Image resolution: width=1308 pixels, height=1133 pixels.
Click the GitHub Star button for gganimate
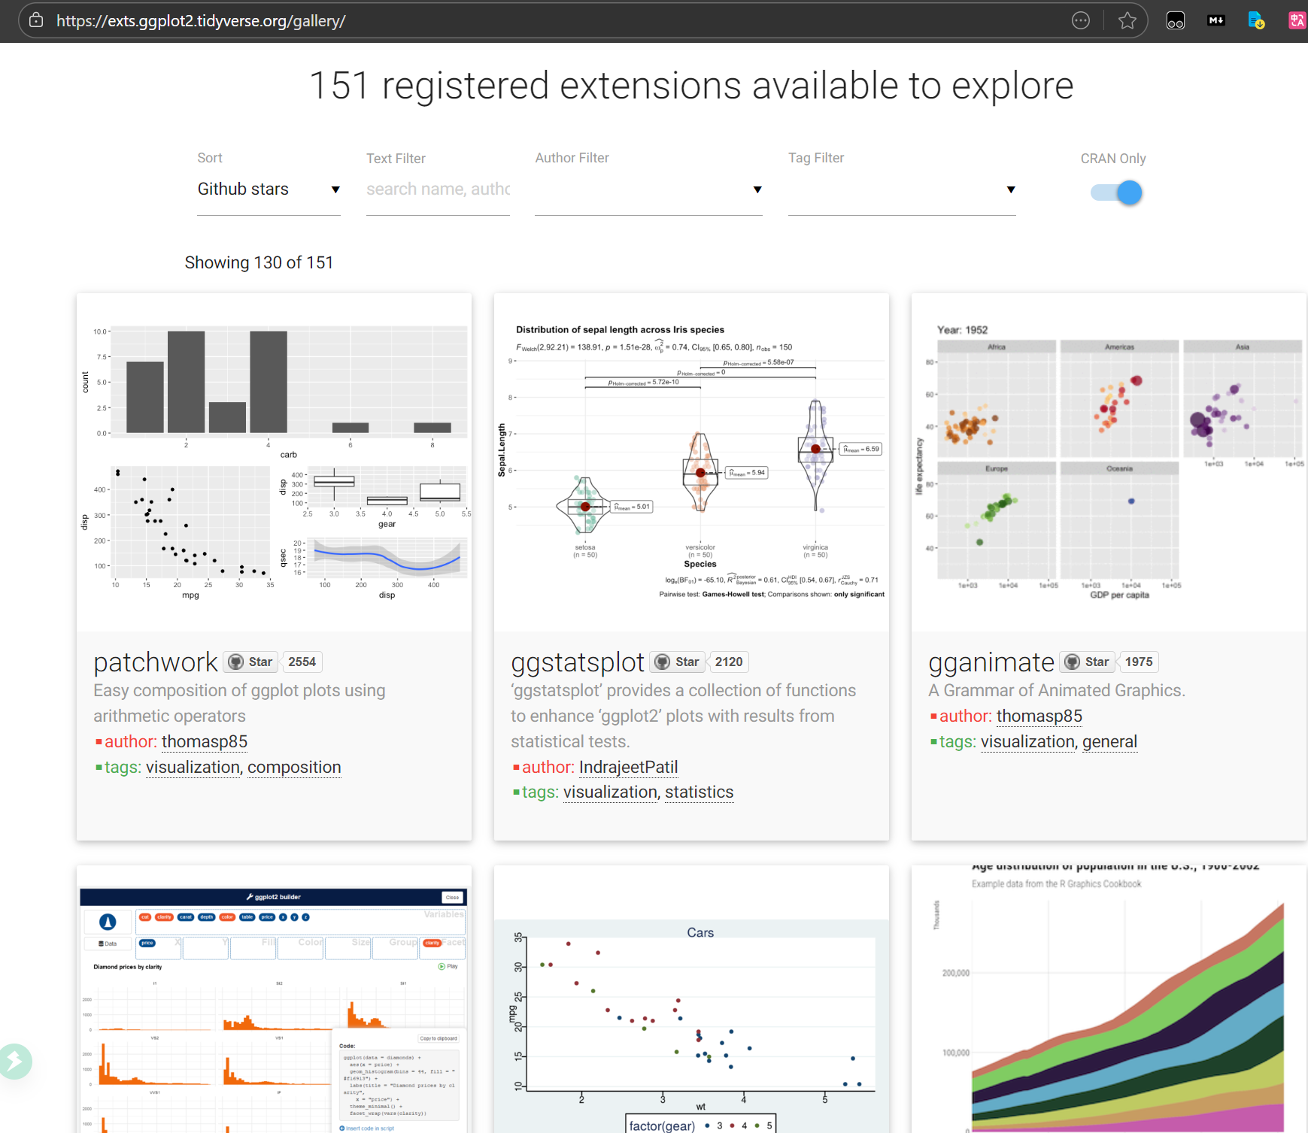pos(1087,662)
